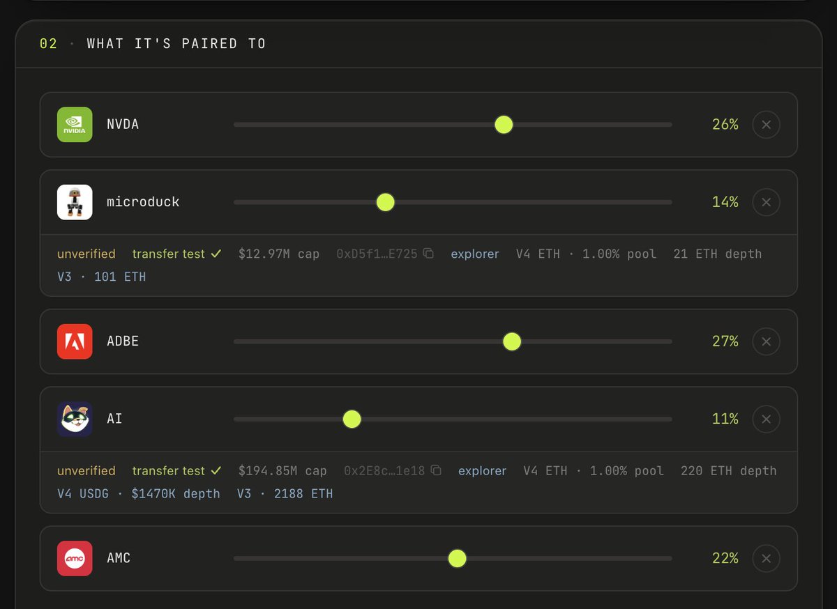Click the ADBE 27% value
This screenshot has width=837, height=609.
[725, 341]
